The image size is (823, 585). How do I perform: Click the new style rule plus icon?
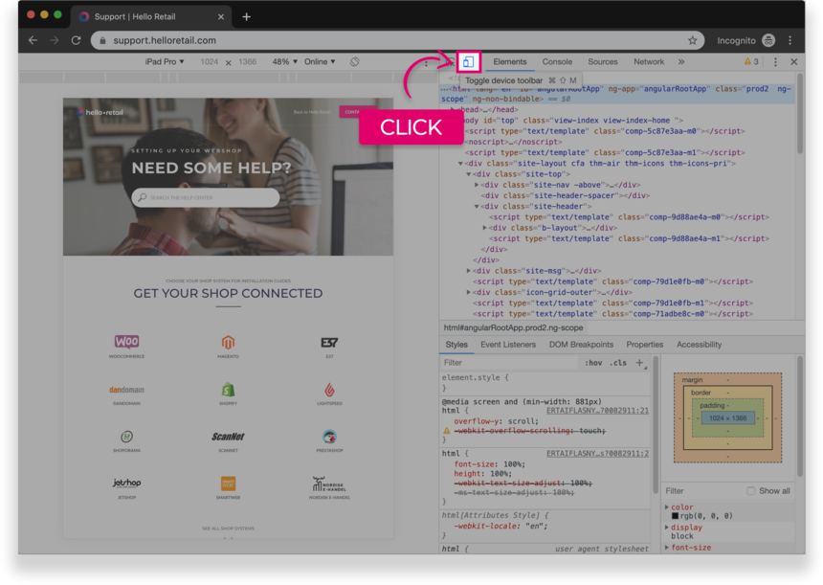639,363
